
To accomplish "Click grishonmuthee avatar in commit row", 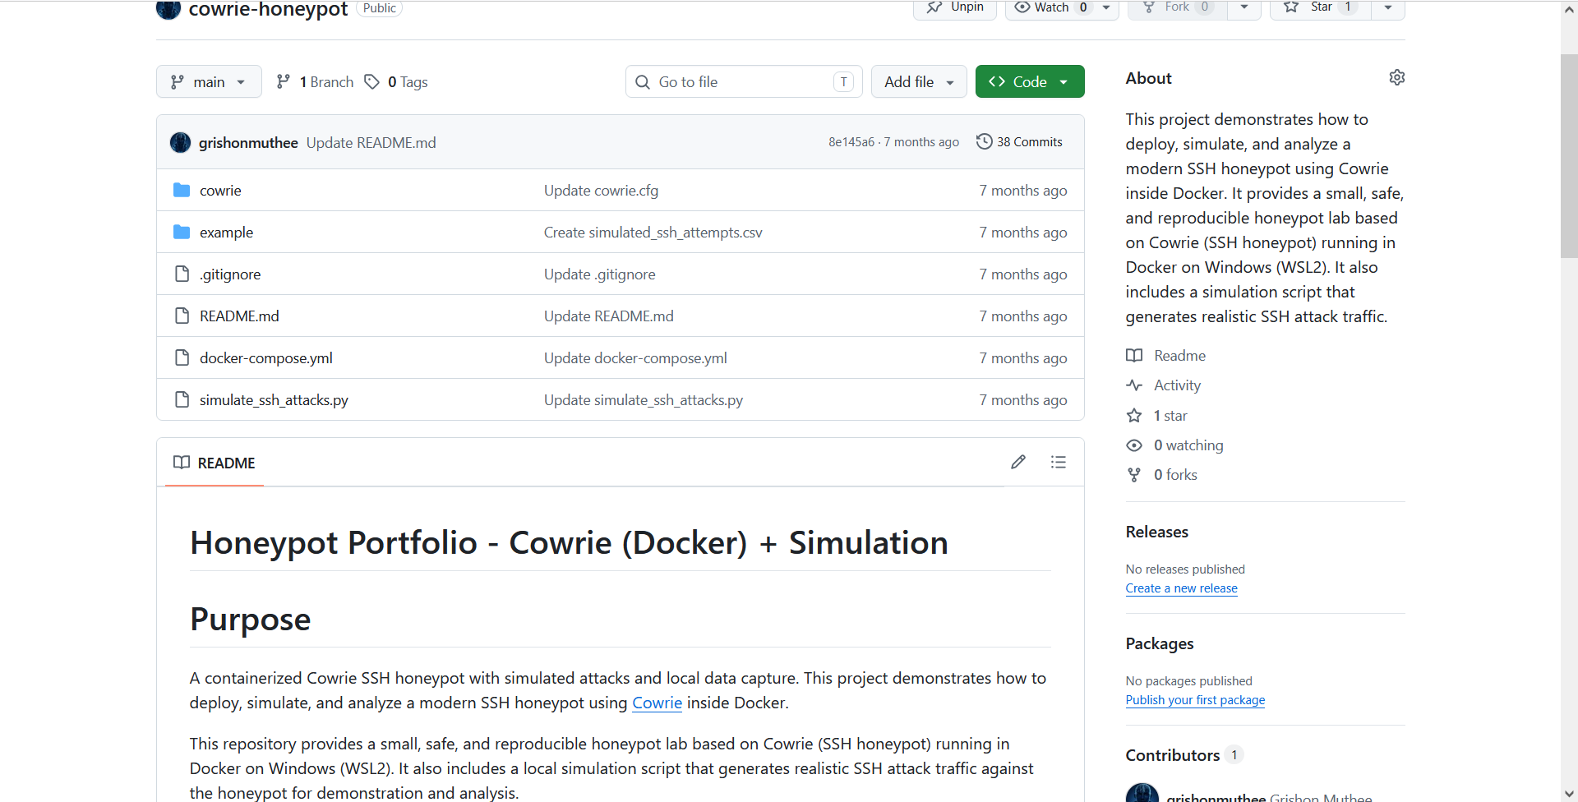I will pyautogui.click(x=180, y=142).
